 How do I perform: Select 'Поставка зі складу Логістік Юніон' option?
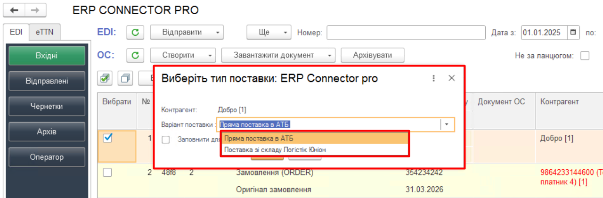coord(275,149)
